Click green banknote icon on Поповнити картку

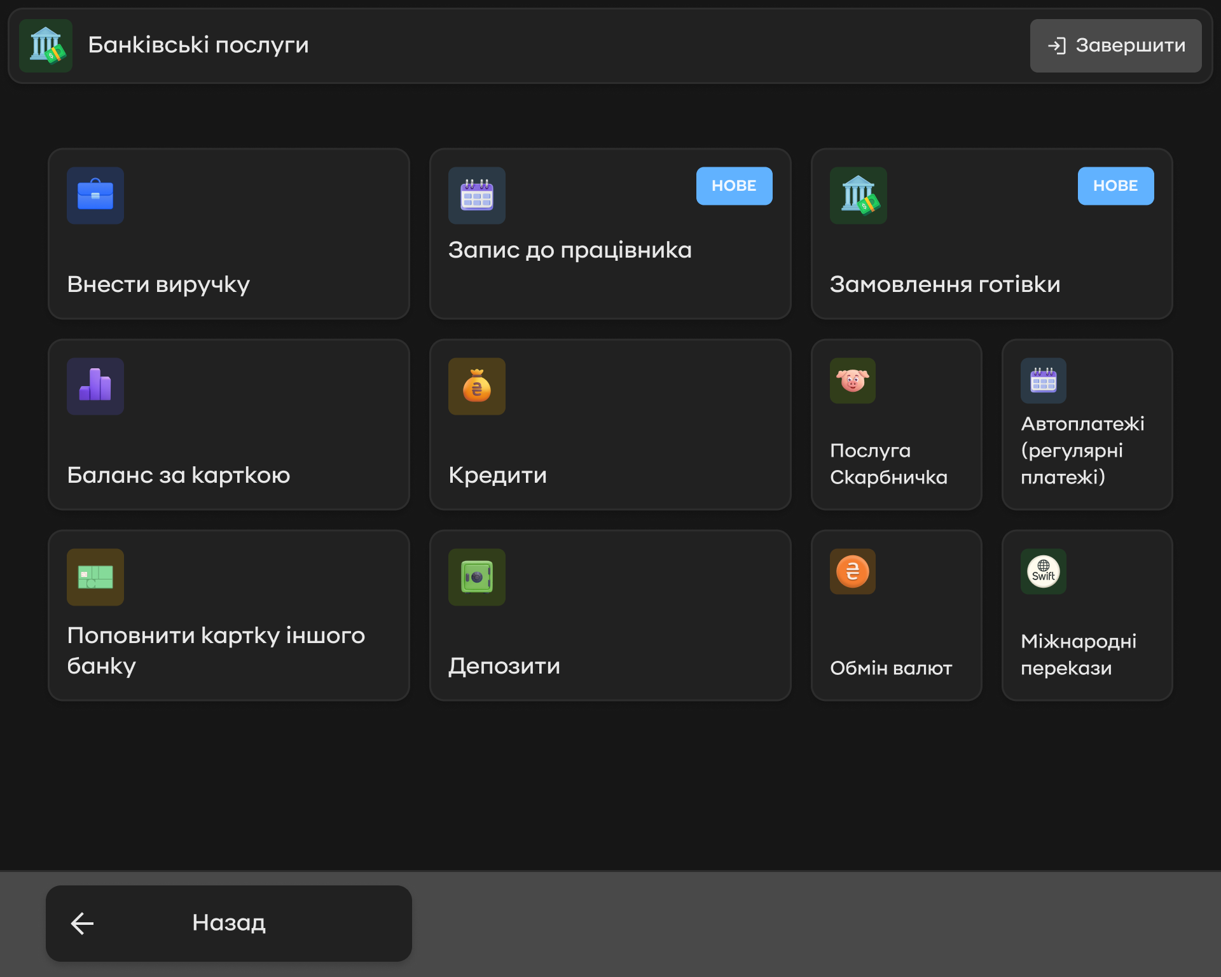(95, 577)
